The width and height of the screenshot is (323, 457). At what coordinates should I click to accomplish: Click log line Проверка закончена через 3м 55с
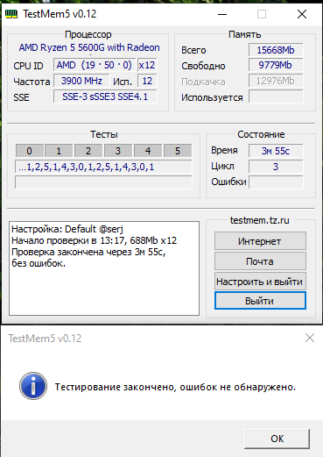[x=88, y=252]
